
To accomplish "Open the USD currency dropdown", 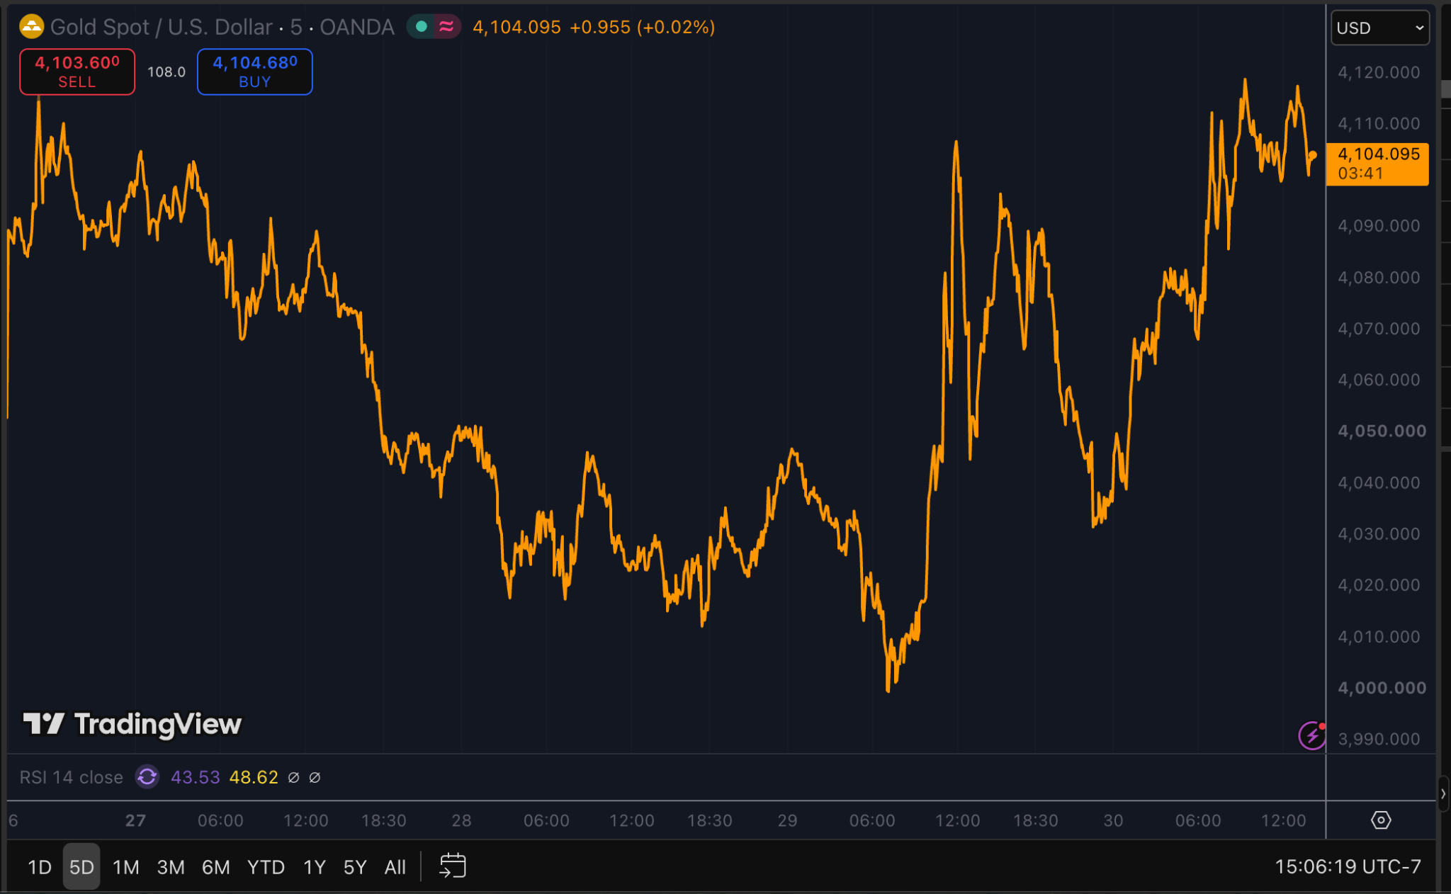I will click(1380, 28).
